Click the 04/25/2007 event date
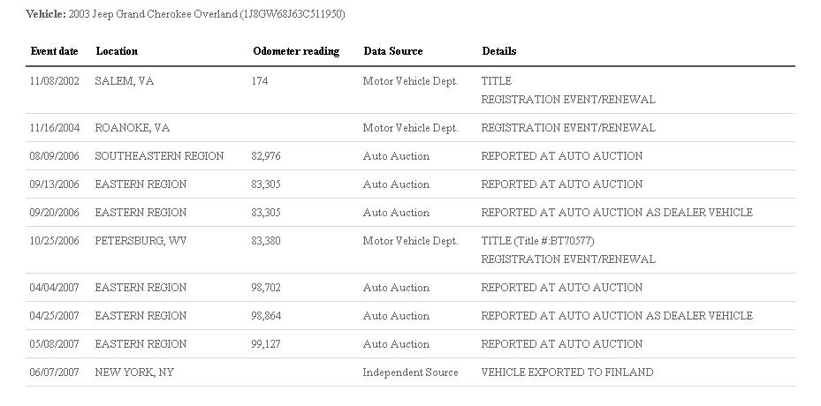The height and width of the screenshot is (406, 821). [55, 315]
